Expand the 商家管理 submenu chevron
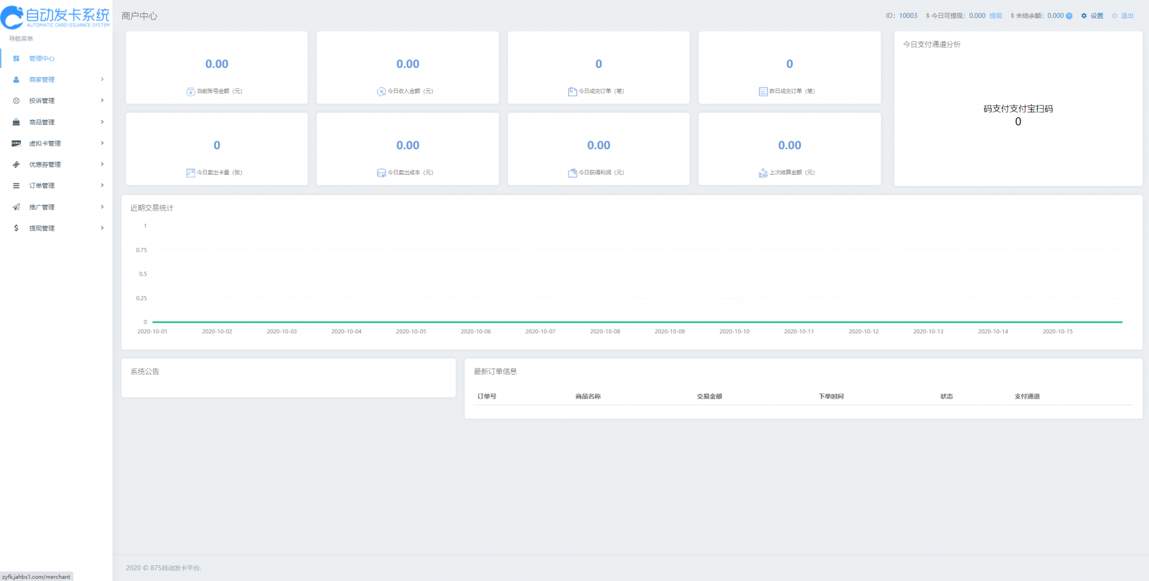Image resolution: width=1149 pixels, height=581 pixels. [102, 80]
